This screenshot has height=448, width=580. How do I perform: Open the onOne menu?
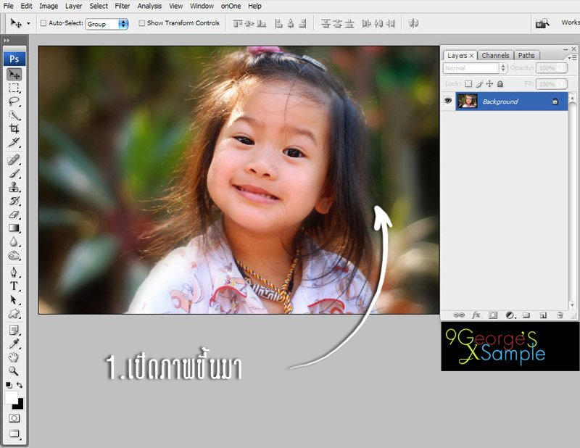click(231, 6)
